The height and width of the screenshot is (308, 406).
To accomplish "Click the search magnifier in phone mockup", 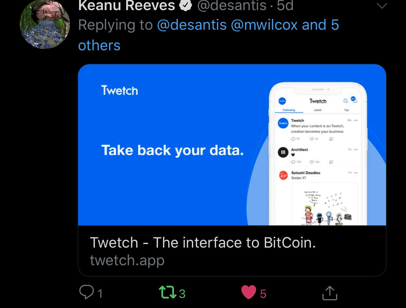I will click(346, 101).
